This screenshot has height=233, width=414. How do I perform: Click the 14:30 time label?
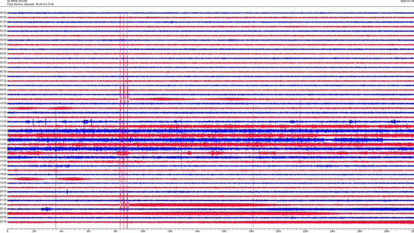3,144
